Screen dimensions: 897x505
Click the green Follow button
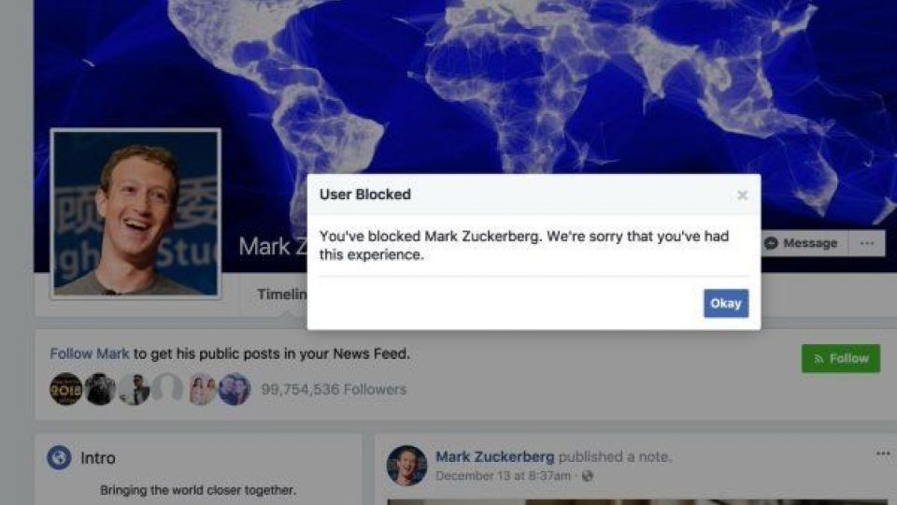pyautogui.click(x=841, y=358)
